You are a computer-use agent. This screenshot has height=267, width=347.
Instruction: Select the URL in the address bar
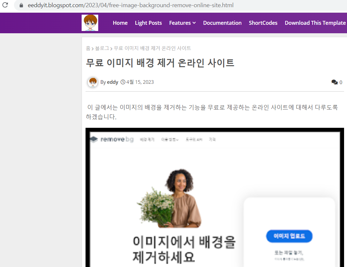pyautogui.click(x=130, y=5)
